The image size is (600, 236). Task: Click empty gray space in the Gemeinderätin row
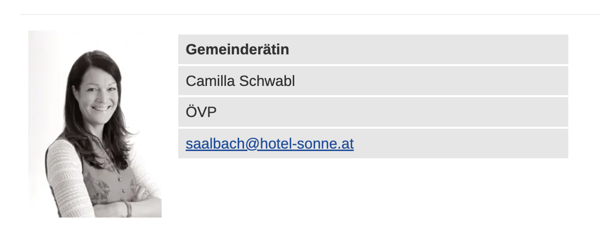429,49
